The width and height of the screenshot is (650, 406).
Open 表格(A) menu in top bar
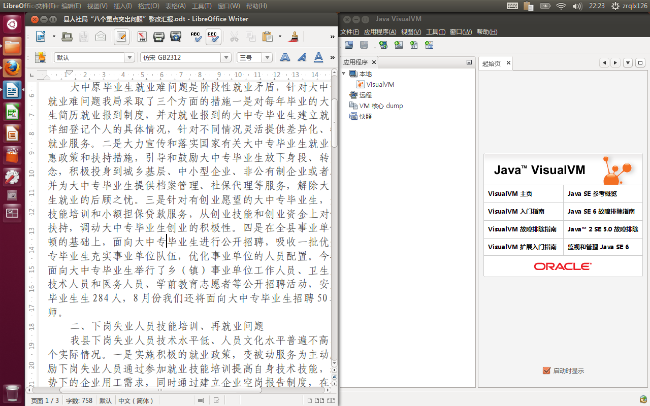tap(176, 6)
